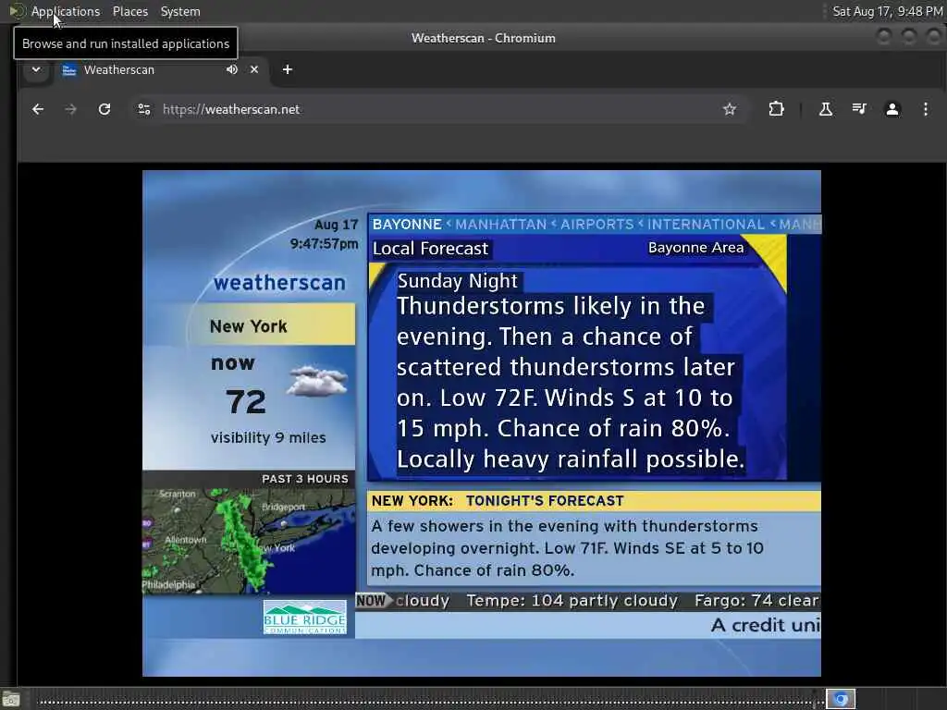
Task: Open the media controls icon
Action: [x=859, y=109]
